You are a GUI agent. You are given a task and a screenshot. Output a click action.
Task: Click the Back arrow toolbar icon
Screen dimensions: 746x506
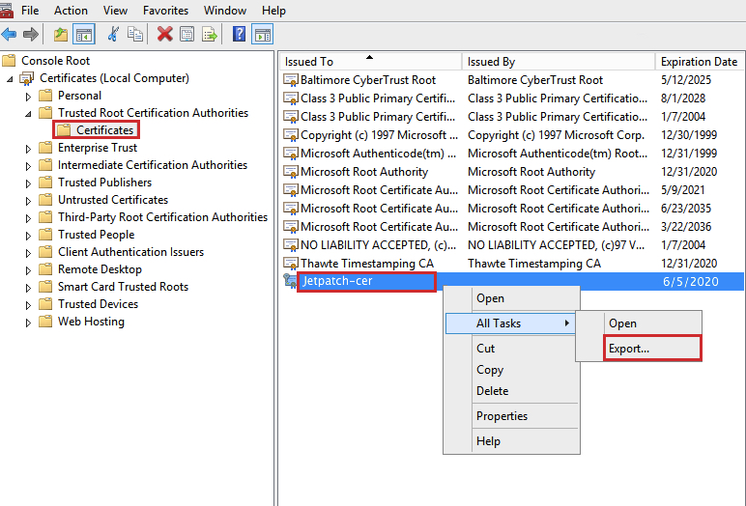pyautogui.click(x=9, y=34)
